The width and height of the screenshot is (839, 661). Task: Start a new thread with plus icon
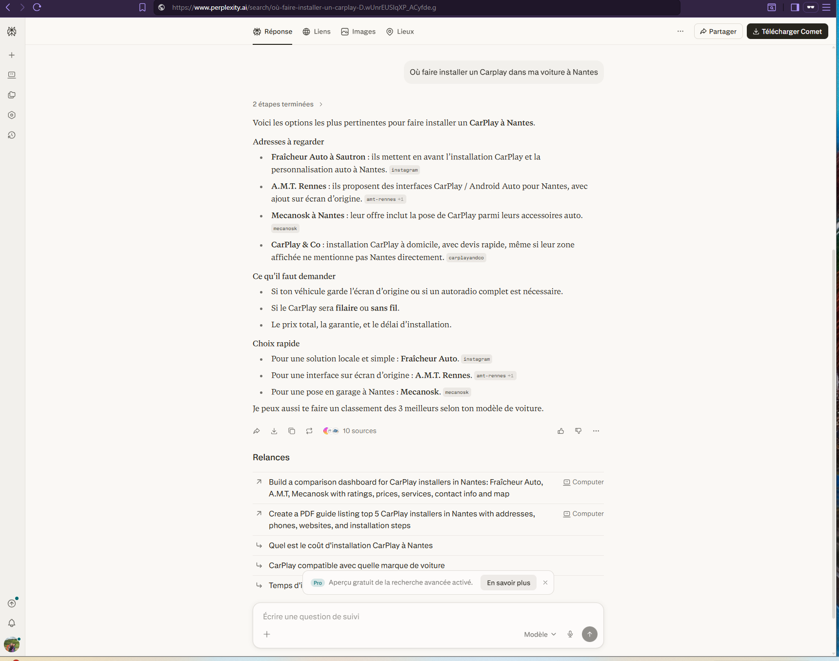[12, 55]
